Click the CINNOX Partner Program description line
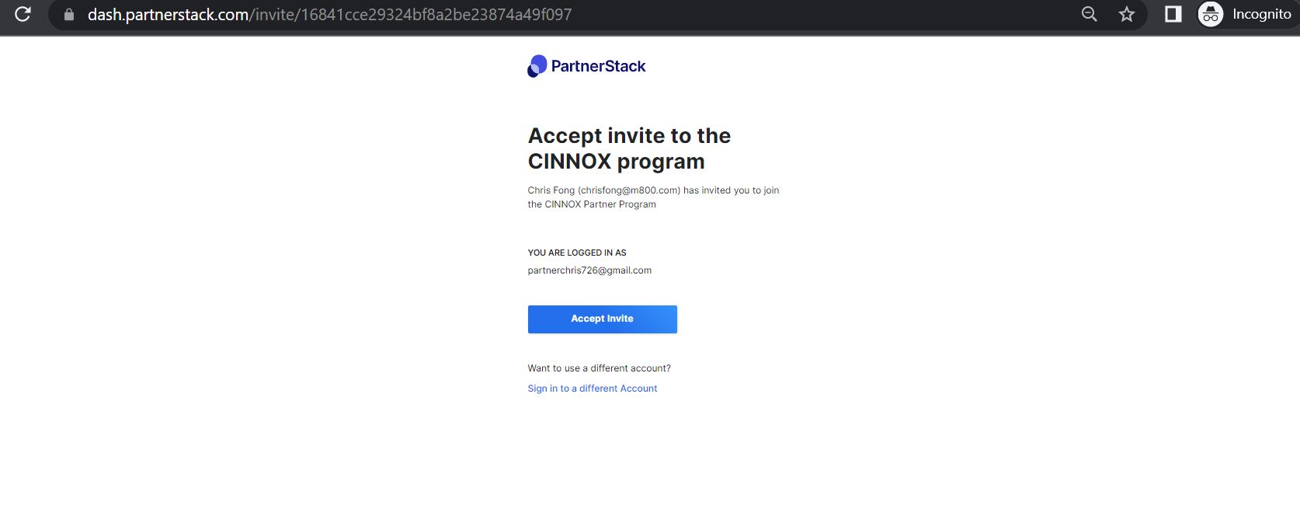 [592, 204]
